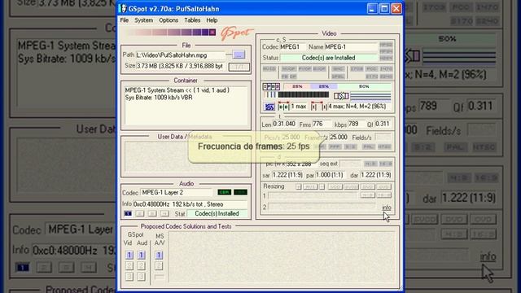521x293 pixels.
Task: Click MS A/V test button 1
Action: (159, 255)
